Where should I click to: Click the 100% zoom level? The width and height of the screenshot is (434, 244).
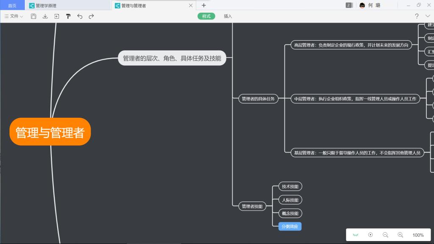click(418, 235)
